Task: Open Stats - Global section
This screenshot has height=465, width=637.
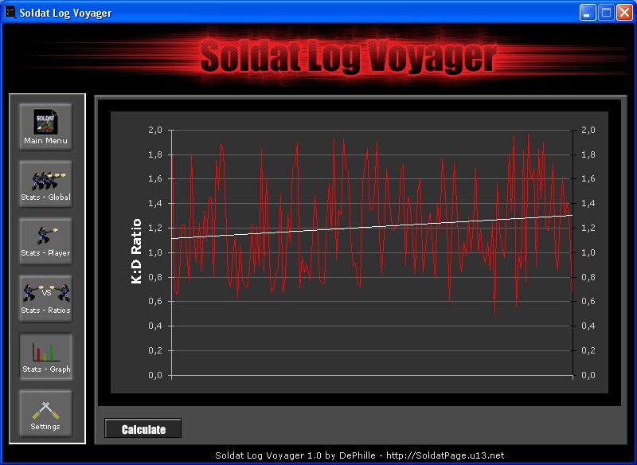Action: (x=45, y=184)
